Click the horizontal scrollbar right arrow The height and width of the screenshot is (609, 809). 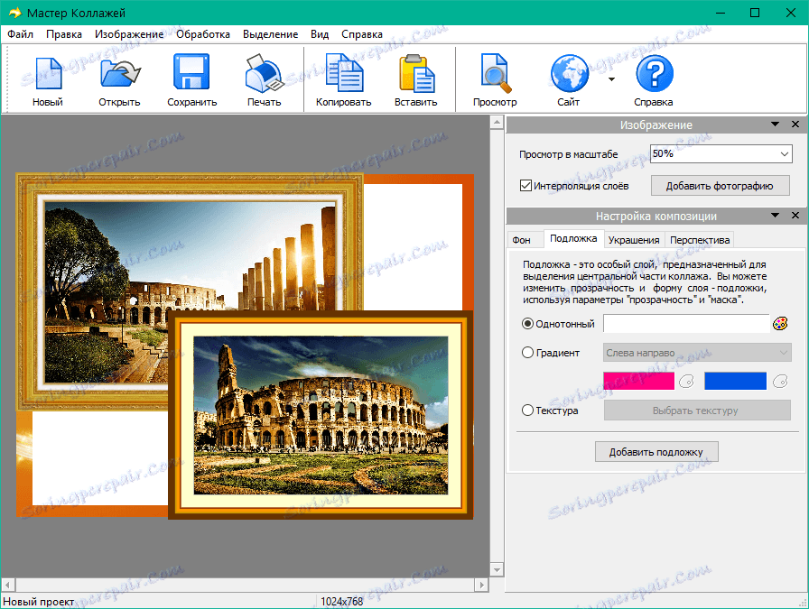481,585
